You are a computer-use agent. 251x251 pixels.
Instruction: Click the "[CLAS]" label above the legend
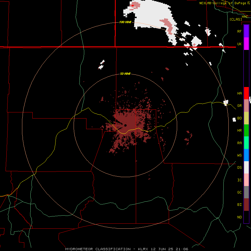pyautogui.click(x=236, y=20)
